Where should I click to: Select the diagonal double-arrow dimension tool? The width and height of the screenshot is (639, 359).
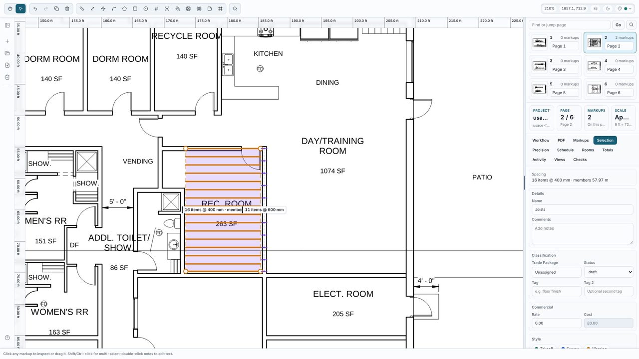point(92,8)
